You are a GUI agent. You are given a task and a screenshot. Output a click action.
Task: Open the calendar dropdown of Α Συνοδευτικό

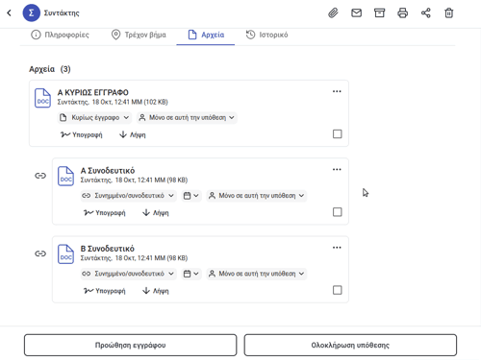coord(191,196)
